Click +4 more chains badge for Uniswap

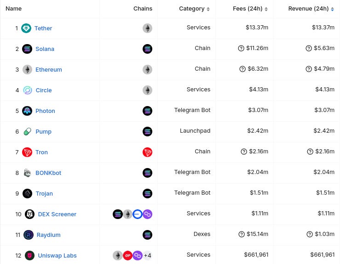pyautogui.click(x=148, y=255)
